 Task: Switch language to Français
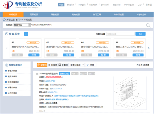coord(82,5)
